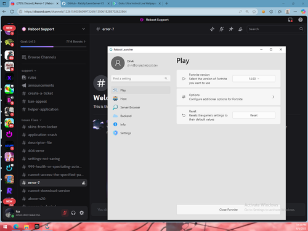Open the helper-application channel
The height and width of the screenshot is (231, 308).
[54, 110]
